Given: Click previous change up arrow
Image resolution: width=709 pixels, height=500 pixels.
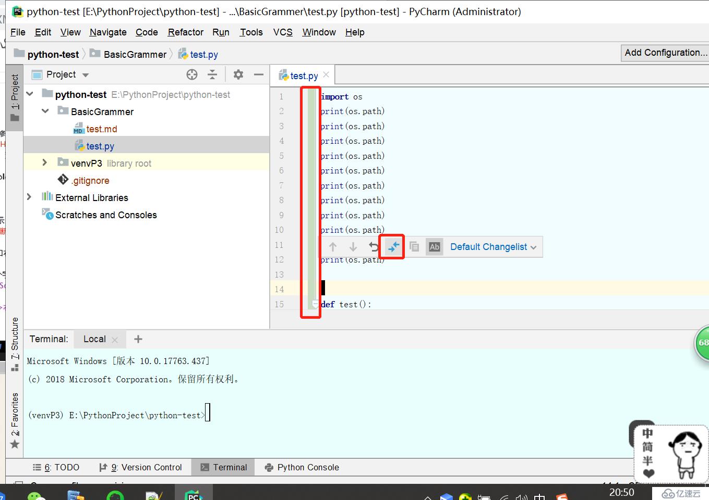Looking at the screenshot, I should [333, 247].
